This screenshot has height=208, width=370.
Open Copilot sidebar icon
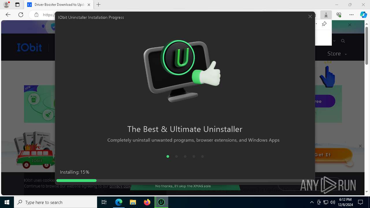(x=363, y=15)
